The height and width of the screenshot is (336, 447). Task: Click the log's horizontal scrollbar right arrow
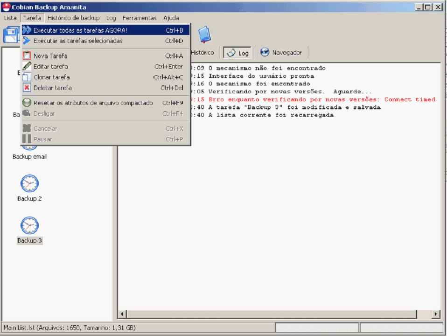[436, 314]
